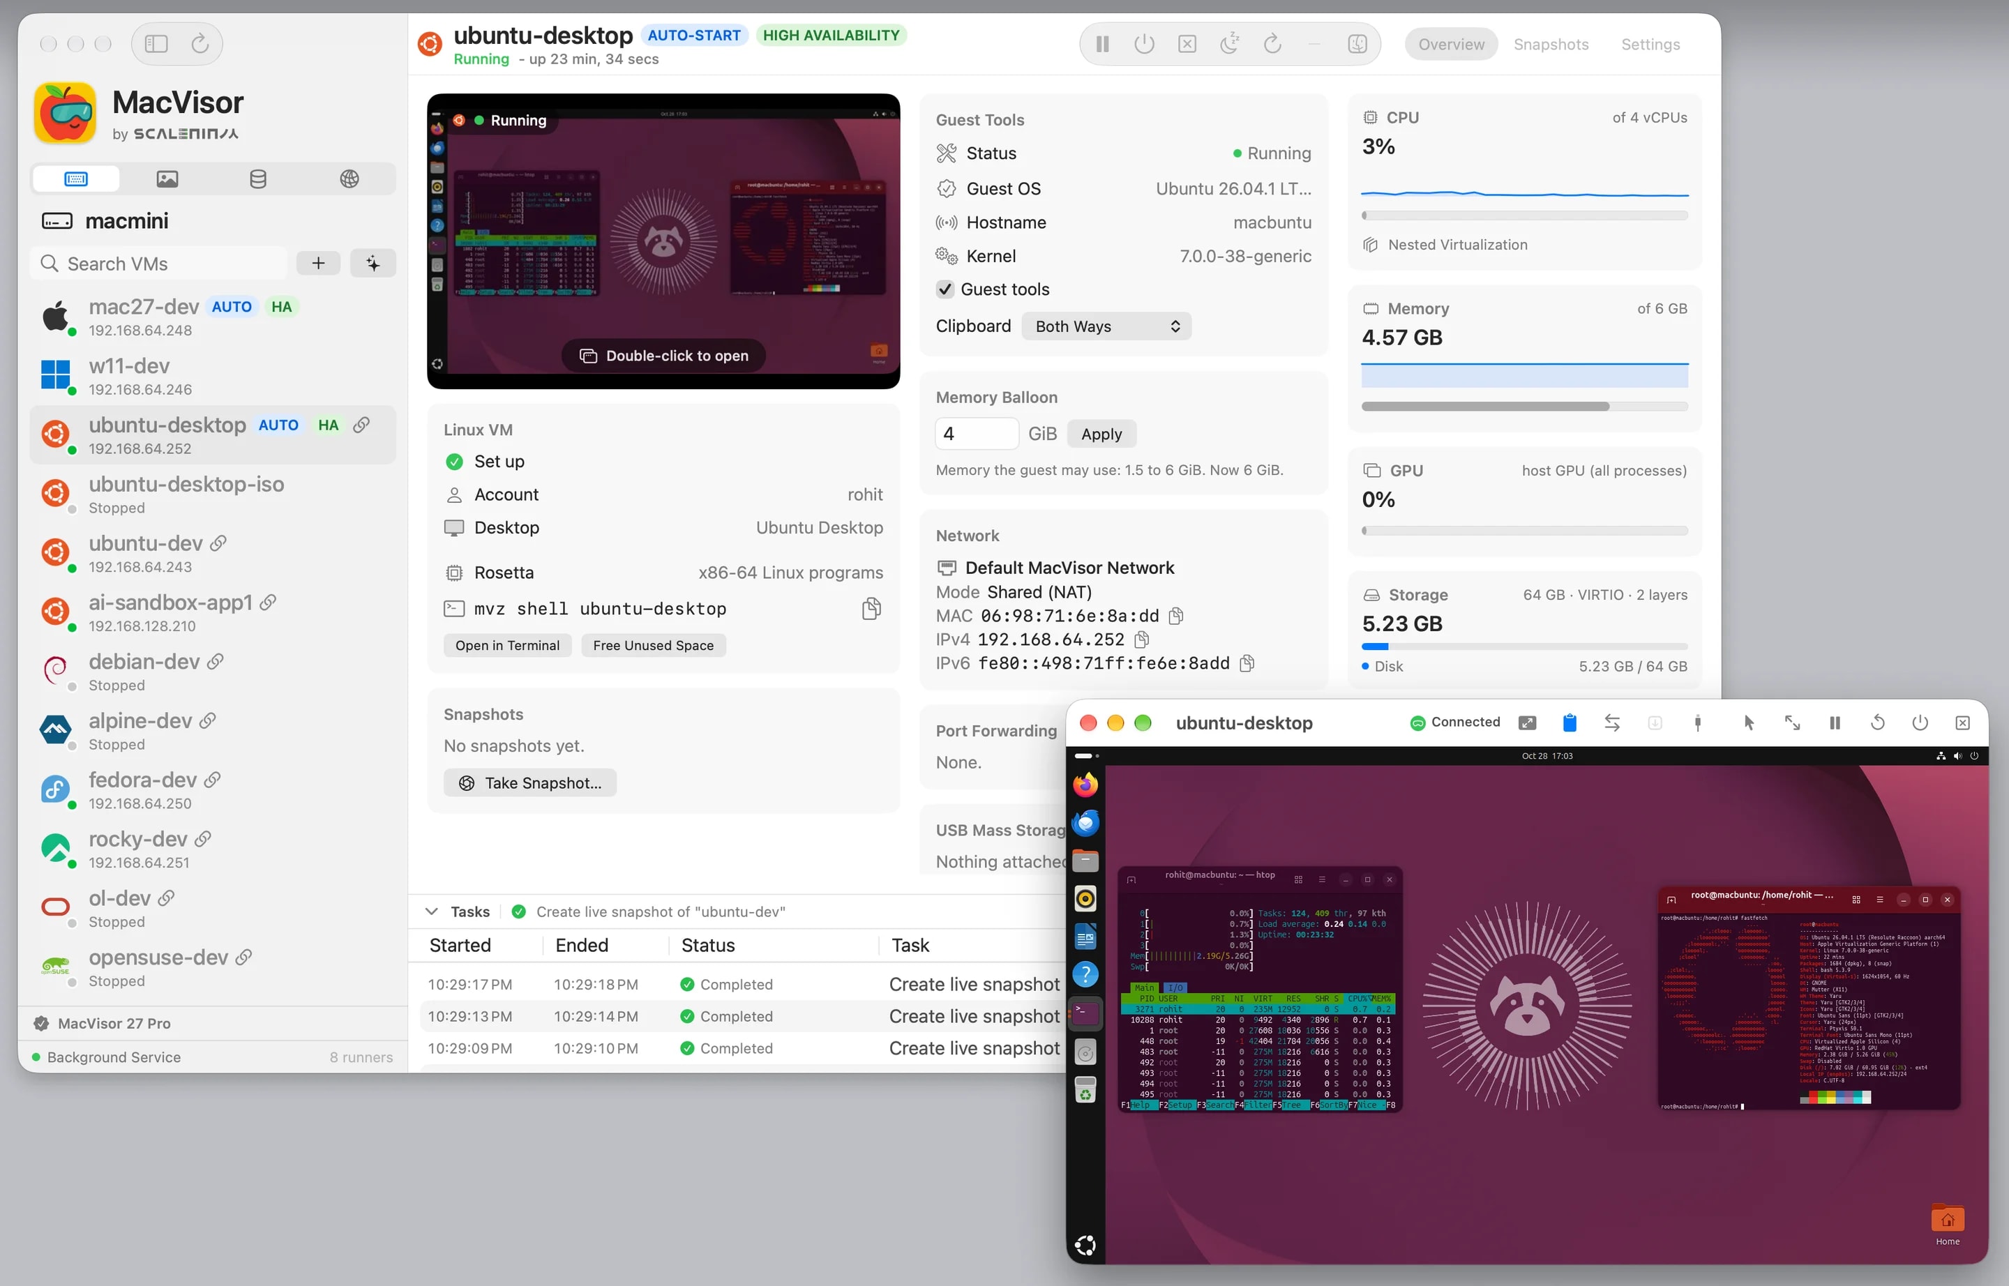
Task: Open Firefox in the Ubuntu dock
Action: pyautogui.click(x=1085, y=785)
